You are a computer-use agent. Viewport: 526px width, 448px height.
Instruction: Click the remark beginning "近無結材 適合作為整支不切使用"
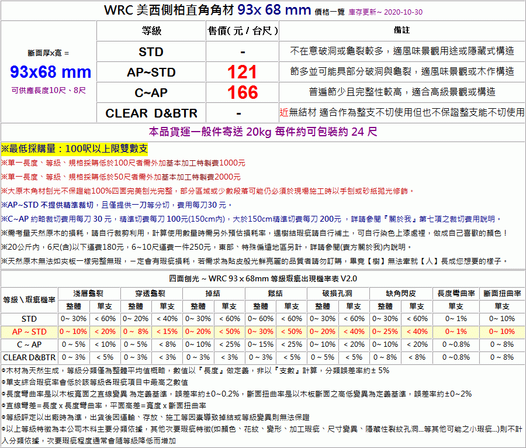pos(402,112)
